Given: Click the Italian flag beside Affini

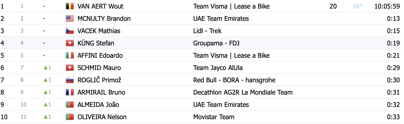Looking at the screenshot, I should tap(70, 55).
